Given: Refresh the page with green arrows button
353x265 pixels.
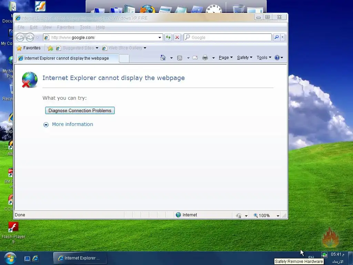Looking at the screenshot, I should [168, 37].
